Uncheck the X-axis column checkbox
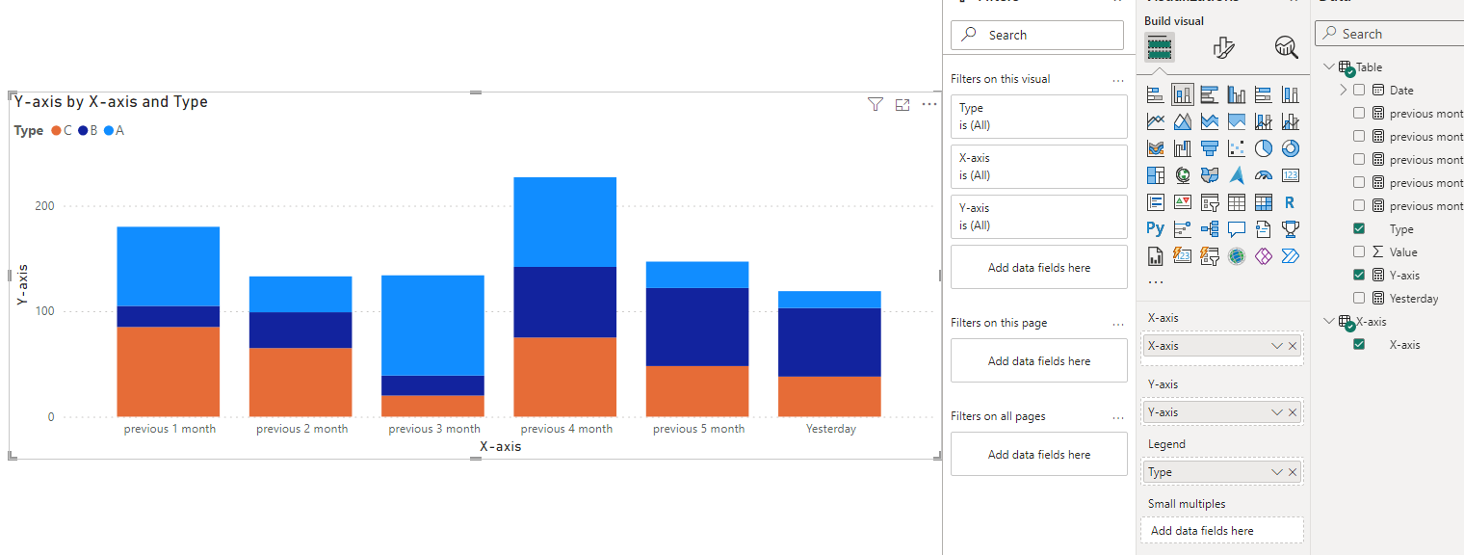Viewport: 1464px width, 555px height. pyautogui.click(x=1359, y=344)
